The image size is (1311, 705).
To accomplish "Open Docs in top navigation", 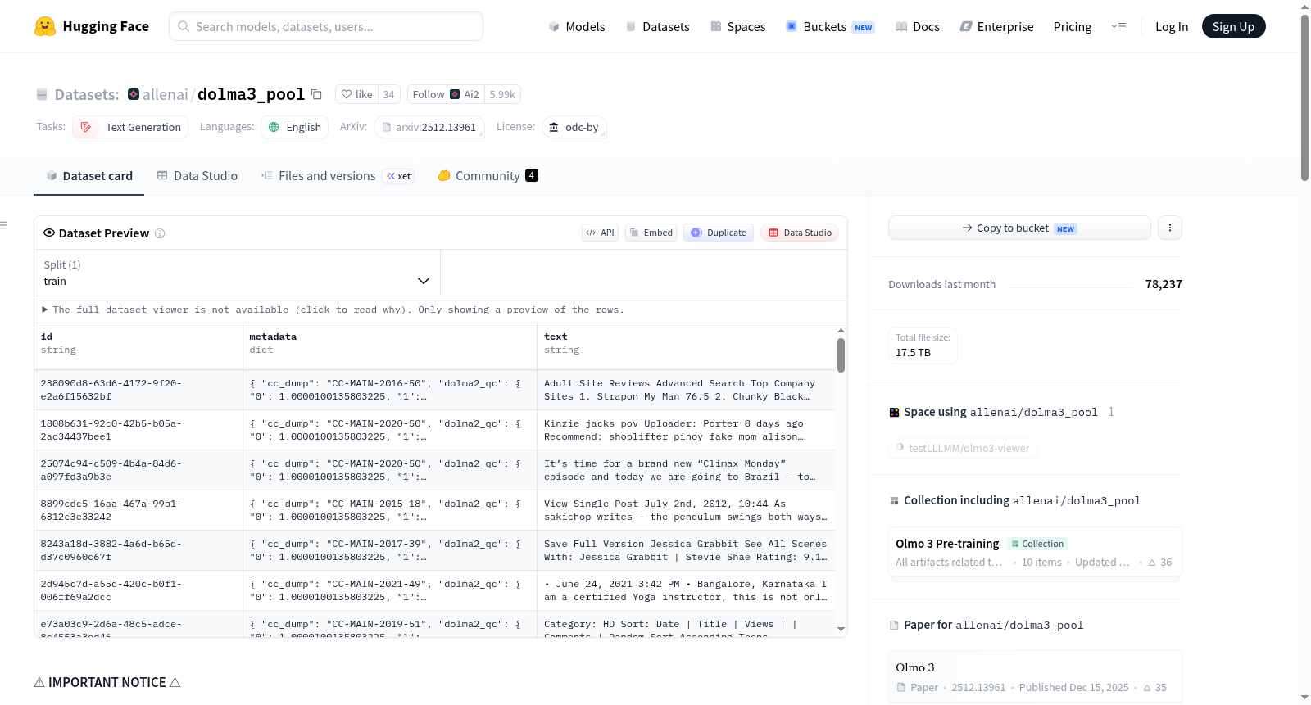I will [917, 26].
